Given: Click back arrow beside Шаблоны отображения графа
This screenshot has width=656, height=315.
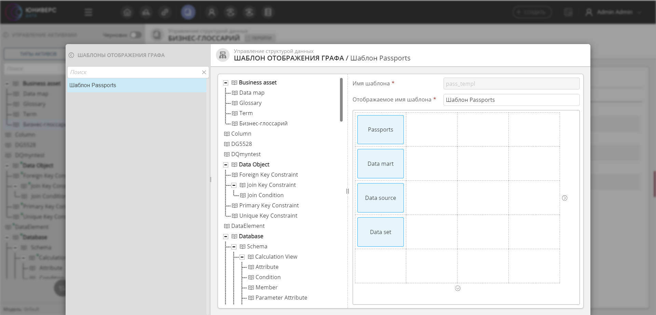Looking at the screenshot, I should (71, 55).
